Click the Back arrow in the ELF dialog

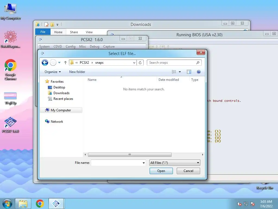(x=45, y=63)
